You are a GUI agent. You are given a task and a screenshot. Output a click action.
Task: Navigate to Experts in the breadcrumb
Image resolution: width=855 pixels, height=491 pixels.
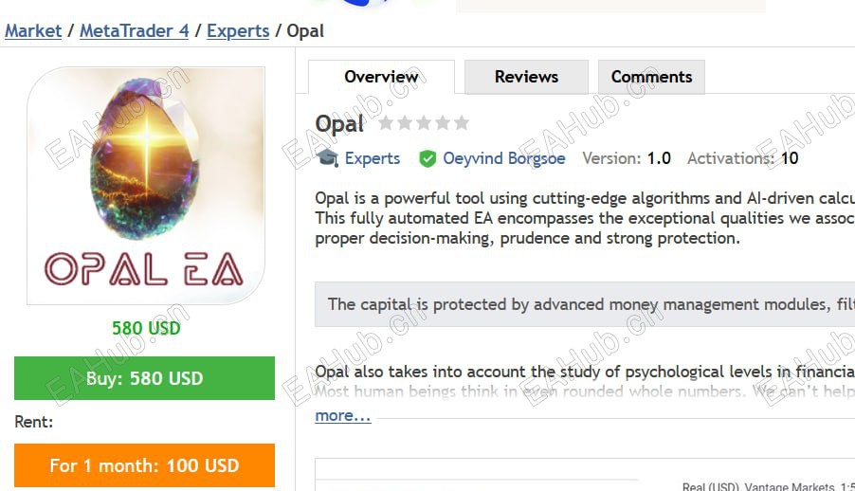click(x=238, y=30)
